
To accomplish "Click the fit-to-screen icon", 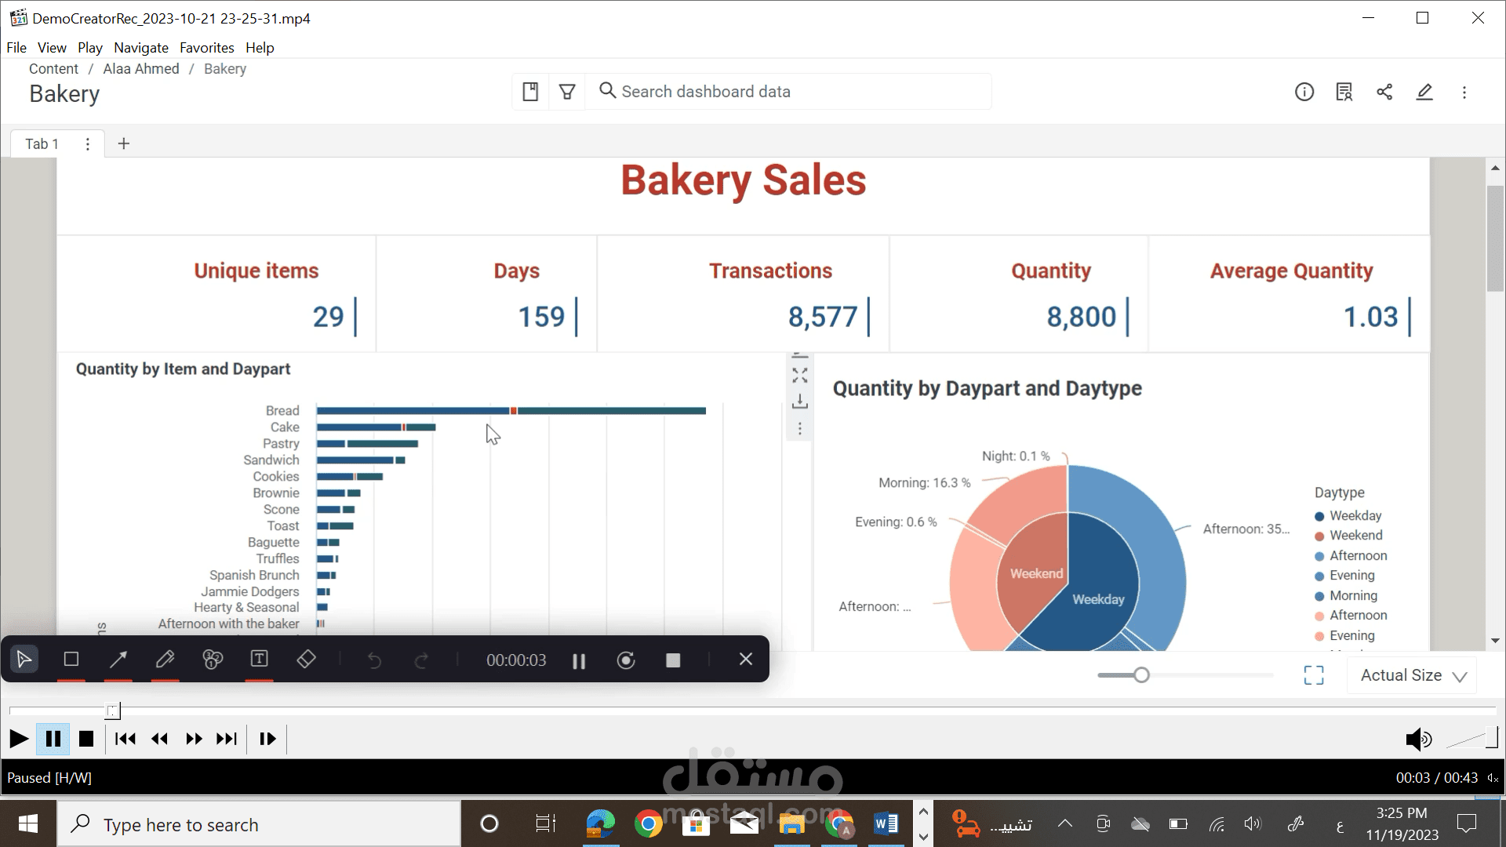I will point(1314,675).
